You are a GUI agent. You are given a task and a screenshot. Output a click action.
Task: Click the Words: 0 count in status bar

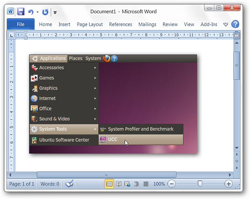[50, 184]
